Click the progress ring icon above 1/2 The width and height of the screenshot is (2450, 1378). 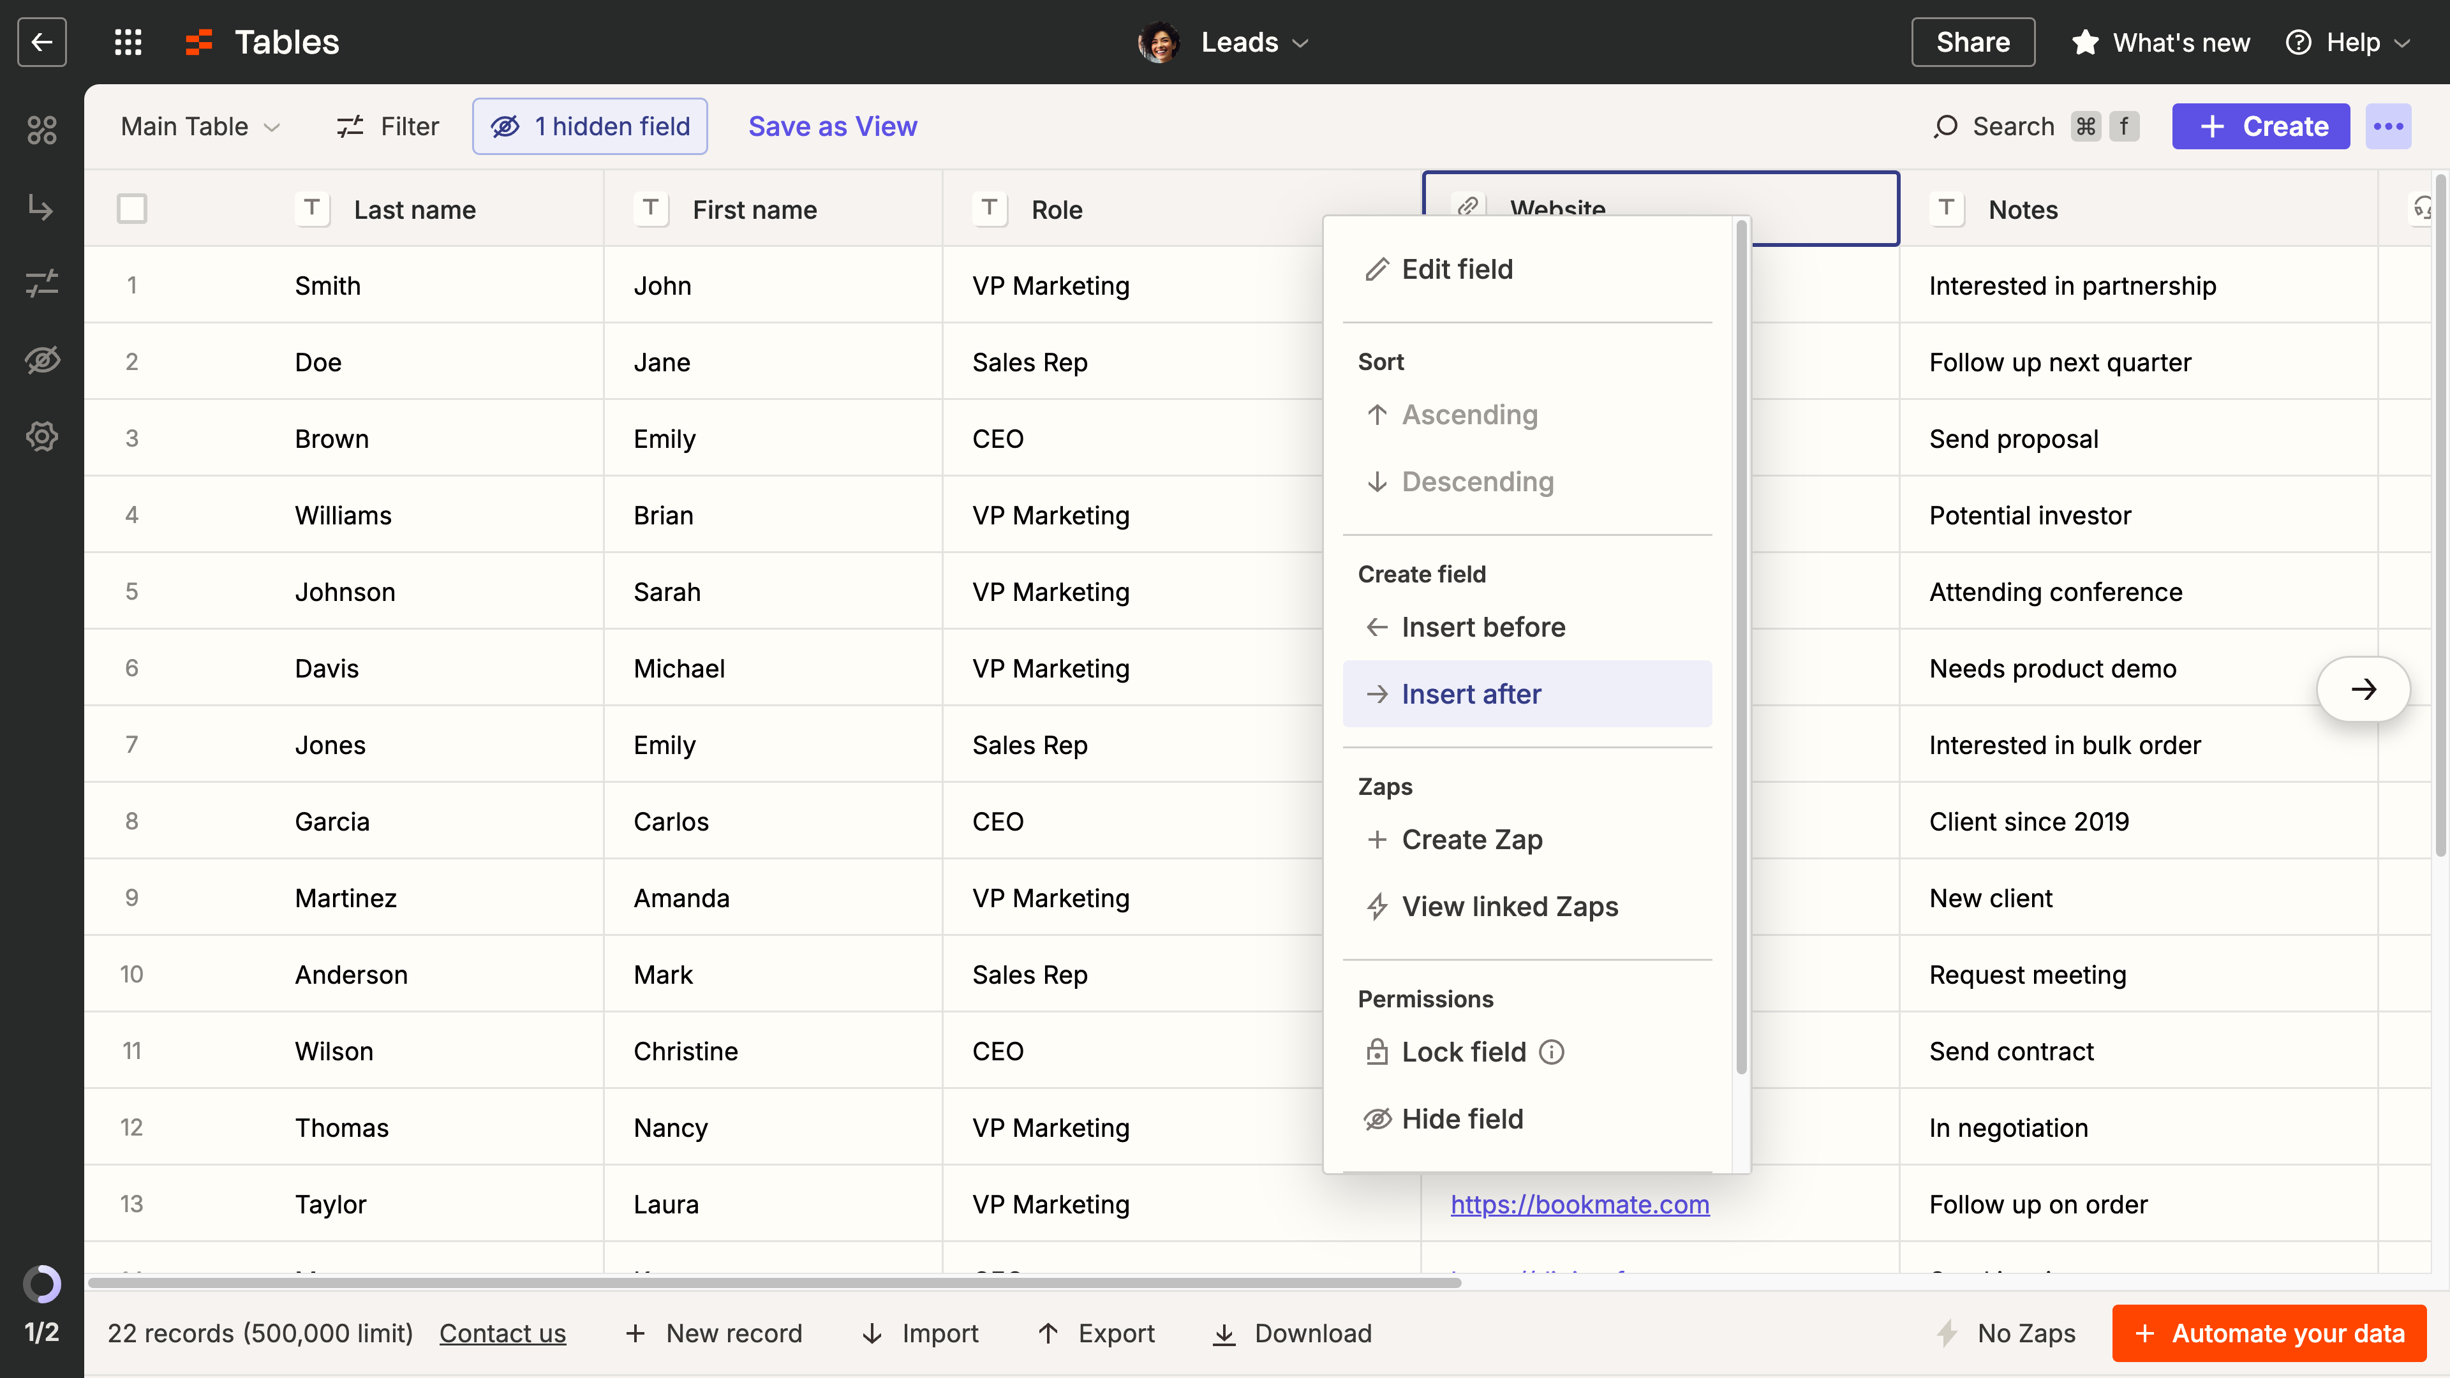42,1284
